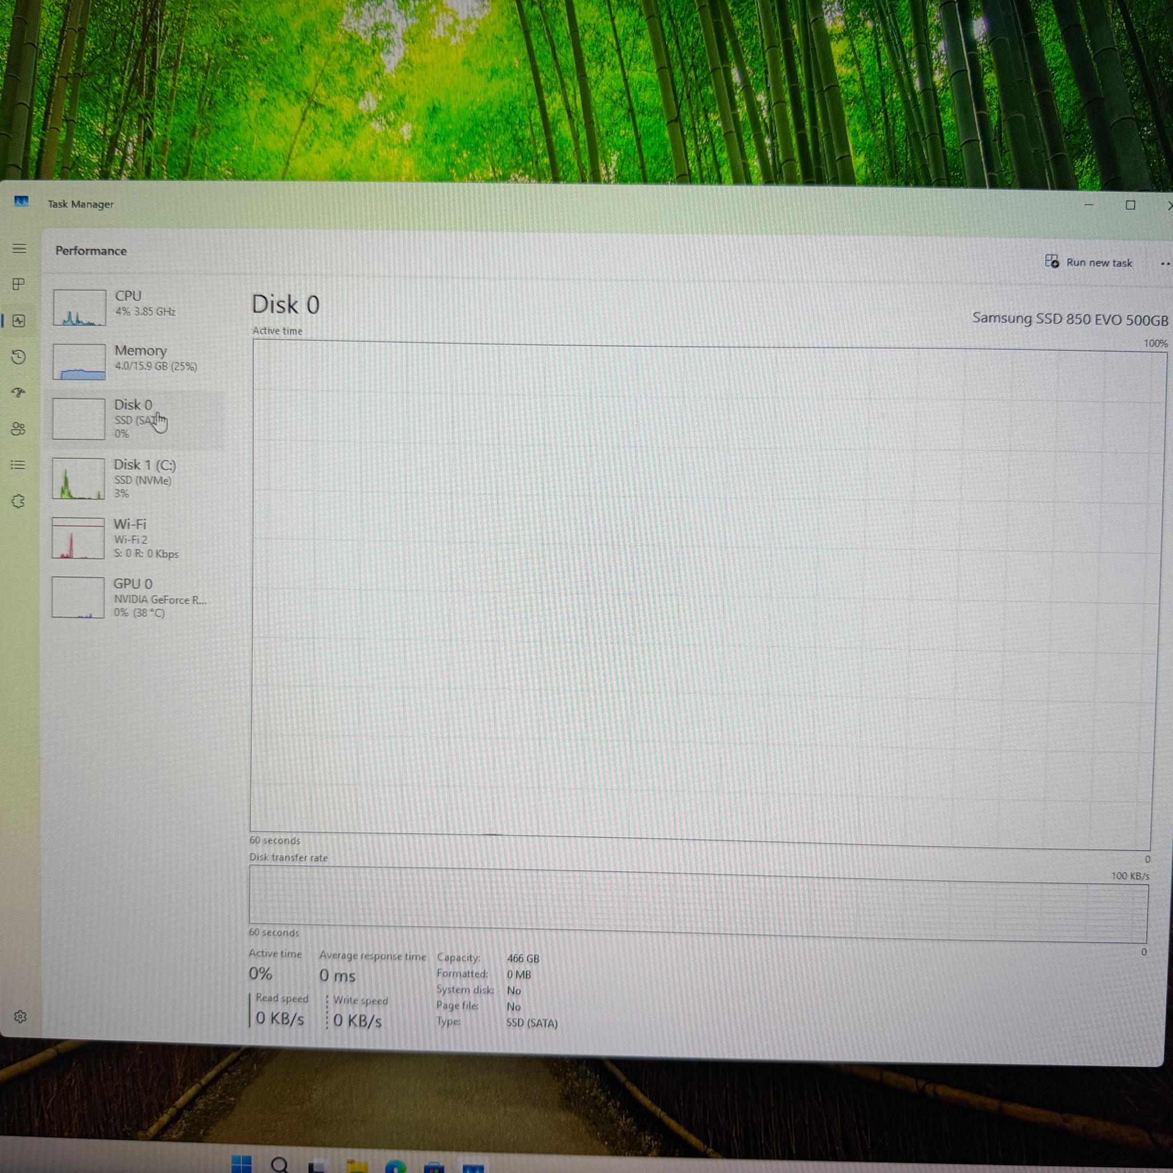Open the more options ellipsis menu

click(1164, 263)
